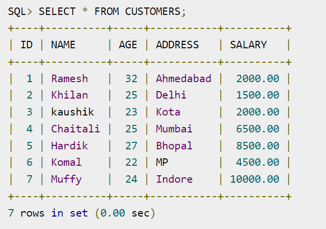Click the ID column header
Screen dimensions: 326x229
(26, 45)
